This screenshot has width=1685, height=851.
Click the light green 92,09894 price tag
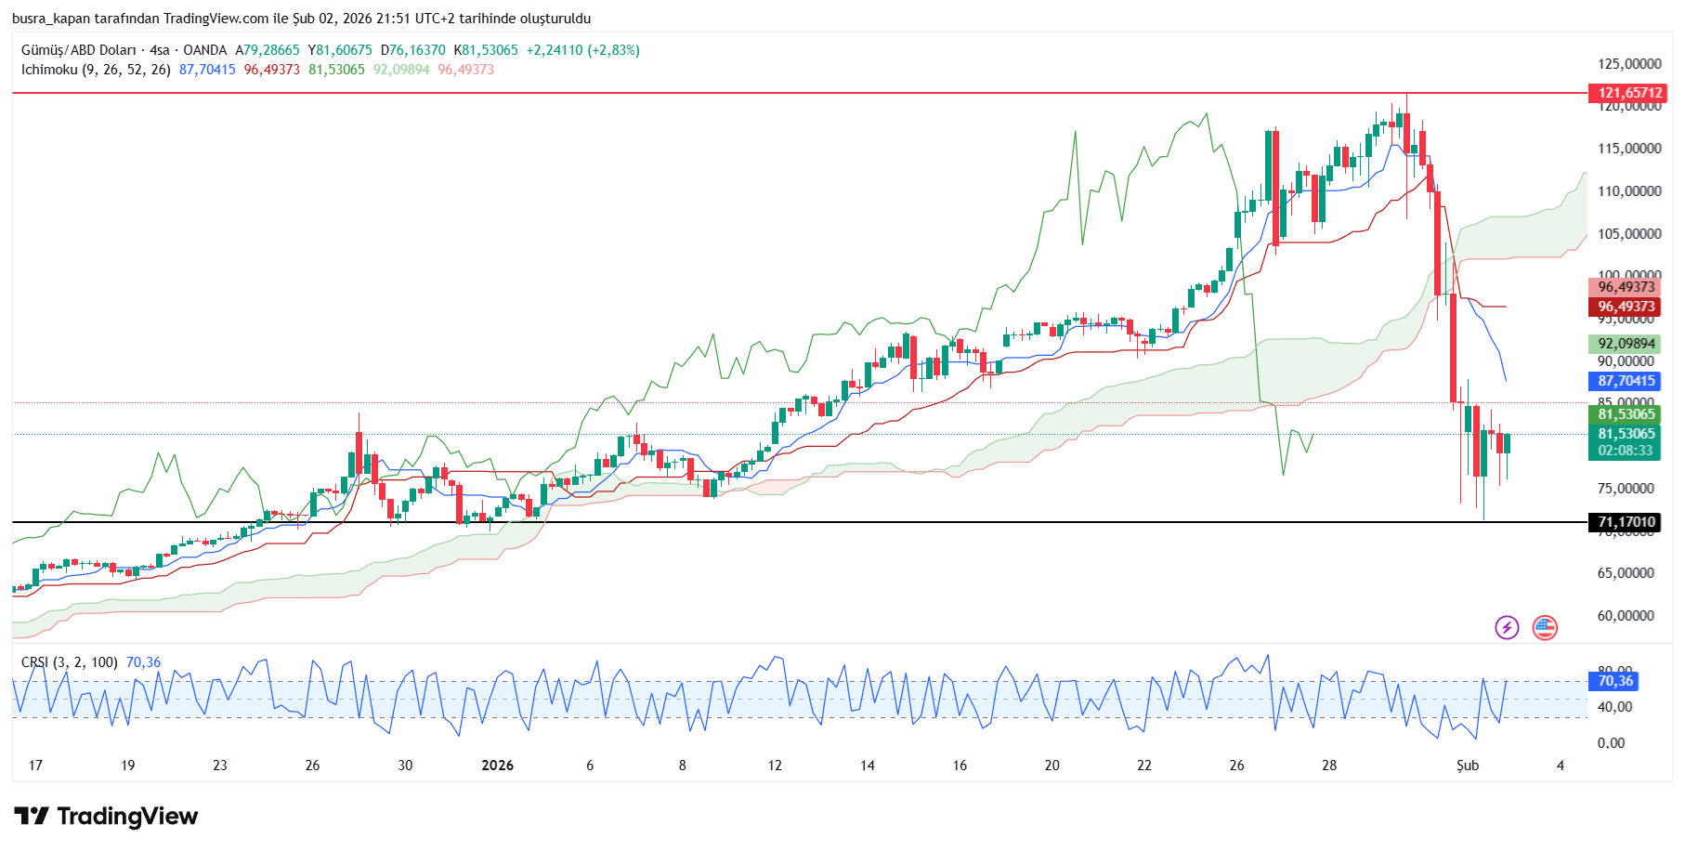[1626, 344]
